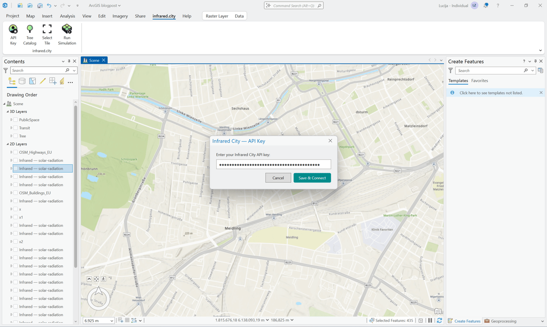Switch to the Raster Layer contextual tab
Viewport: 547px width, 327px height.
(217, 16)
